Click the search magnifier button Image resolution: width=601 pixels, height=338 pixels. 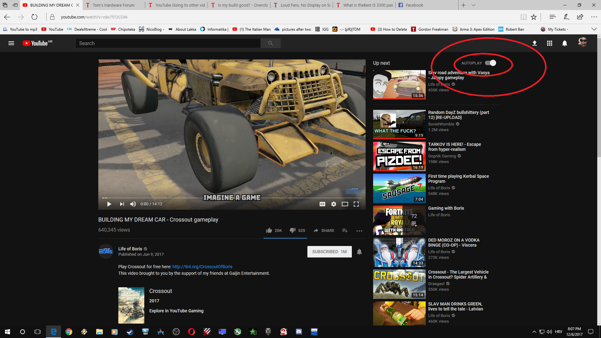point(270,43)
